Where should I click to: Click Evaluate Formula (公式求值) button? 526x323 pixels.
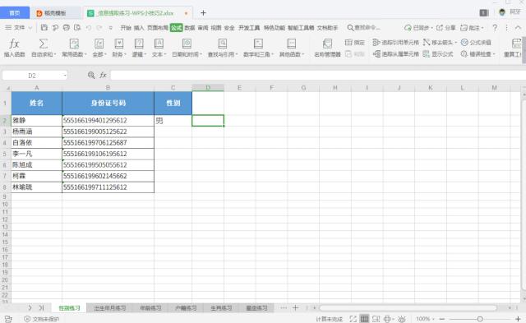pos(476,42)
